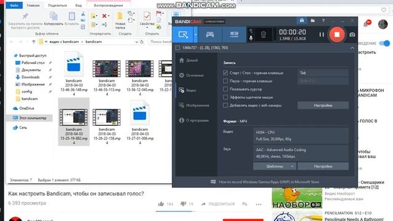
Task: Pause the Bandicam recording
Action: point(322,34)
